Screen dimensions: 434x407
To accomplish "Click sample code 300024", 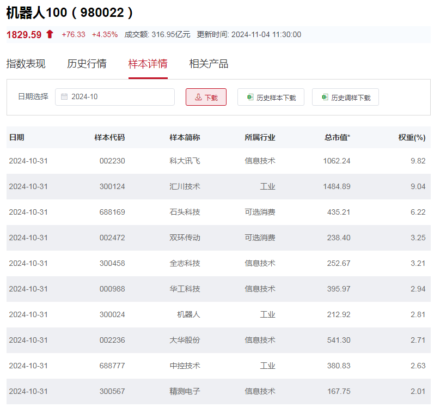I will click(x=112, y=314).
